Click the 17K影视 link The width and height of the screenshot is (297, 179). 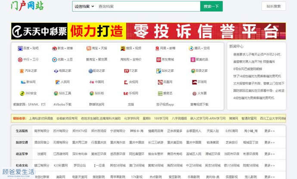pos(137,177)
